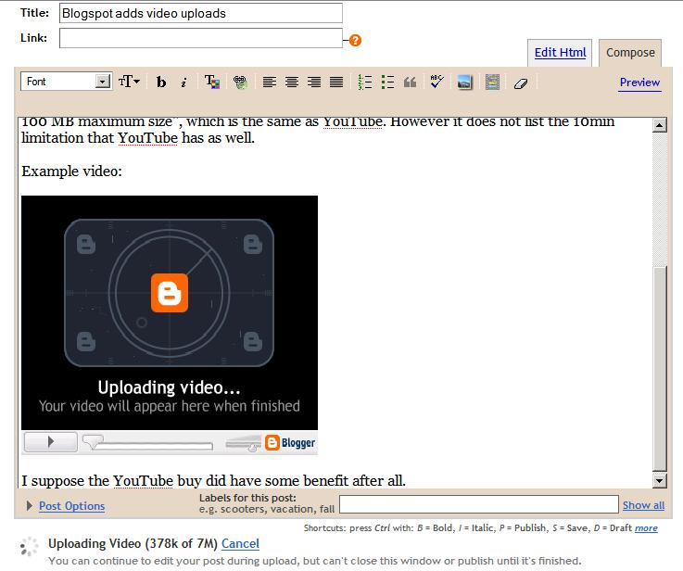Click the 'Example video:' text
This screenshot has height=571, width=683.
coord(72,171)
